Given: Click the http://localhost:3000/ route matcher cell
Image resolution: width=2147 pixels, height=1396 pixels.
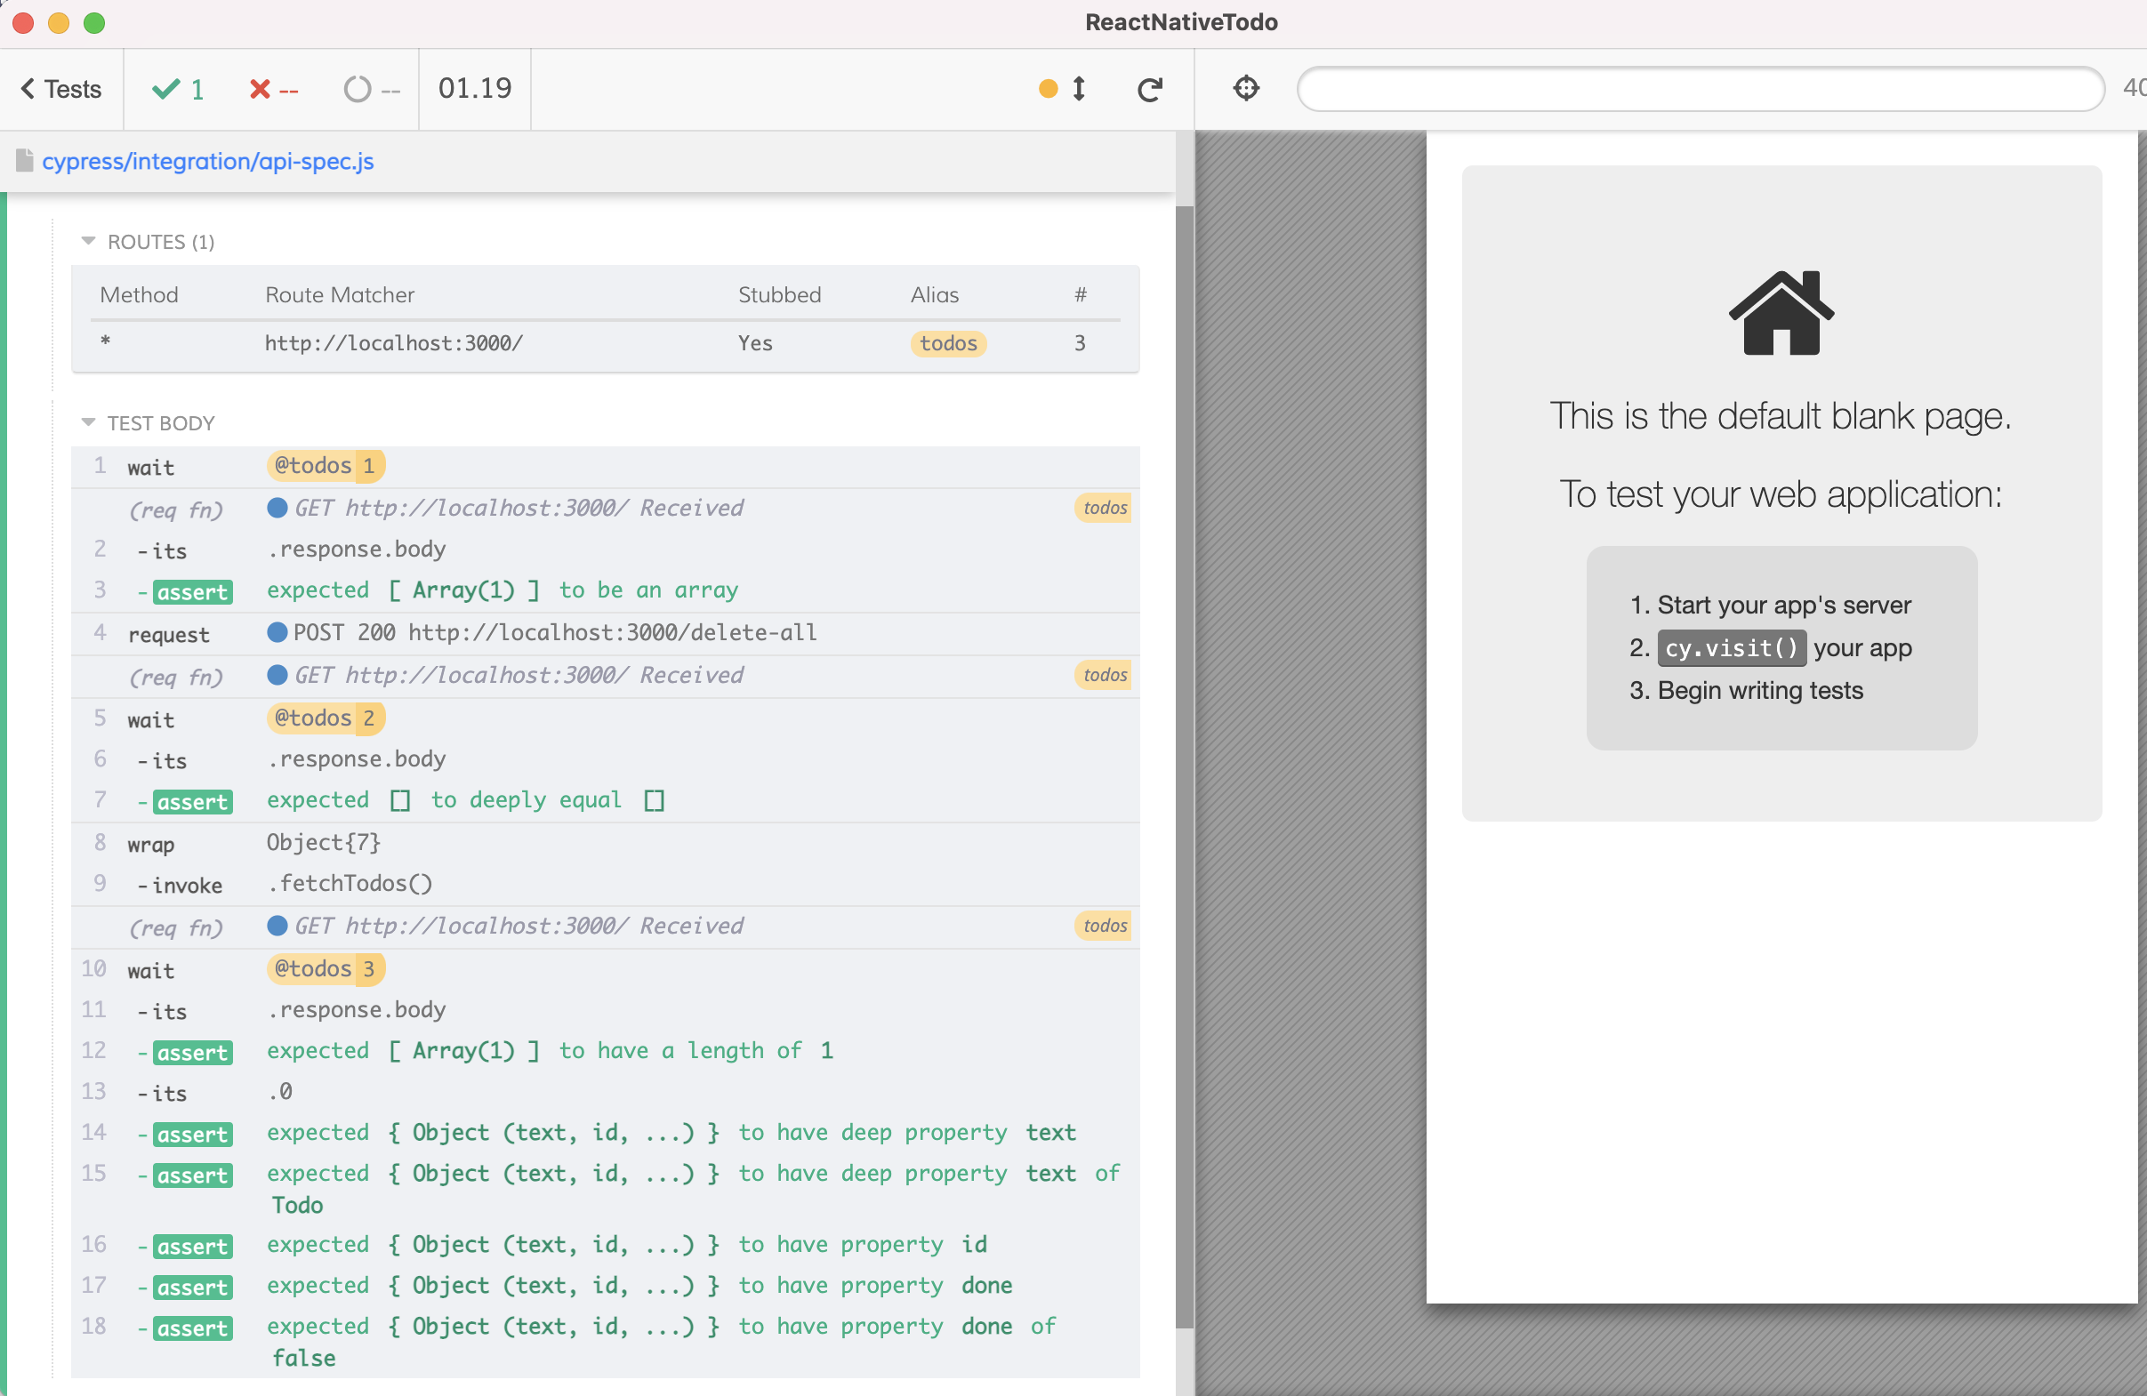Looking at the screenshot, I should [393, 342].
